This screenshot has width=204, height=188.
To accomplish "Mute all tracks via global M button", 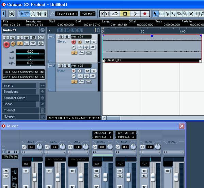I will tap(60, 30).
